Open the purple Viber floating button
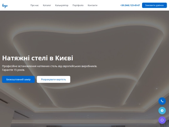This screenshot has height=127, width=169. click(162, 120)
